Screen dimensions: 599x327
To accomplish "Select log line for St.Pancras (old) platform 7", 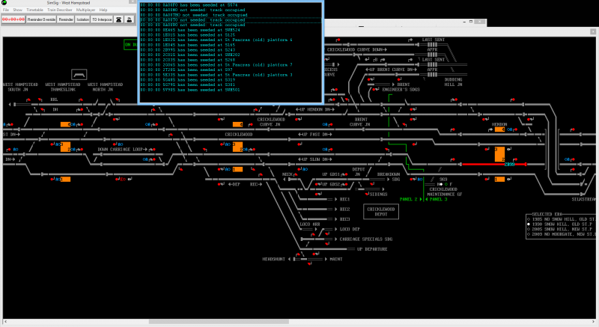I will point(216,65).
